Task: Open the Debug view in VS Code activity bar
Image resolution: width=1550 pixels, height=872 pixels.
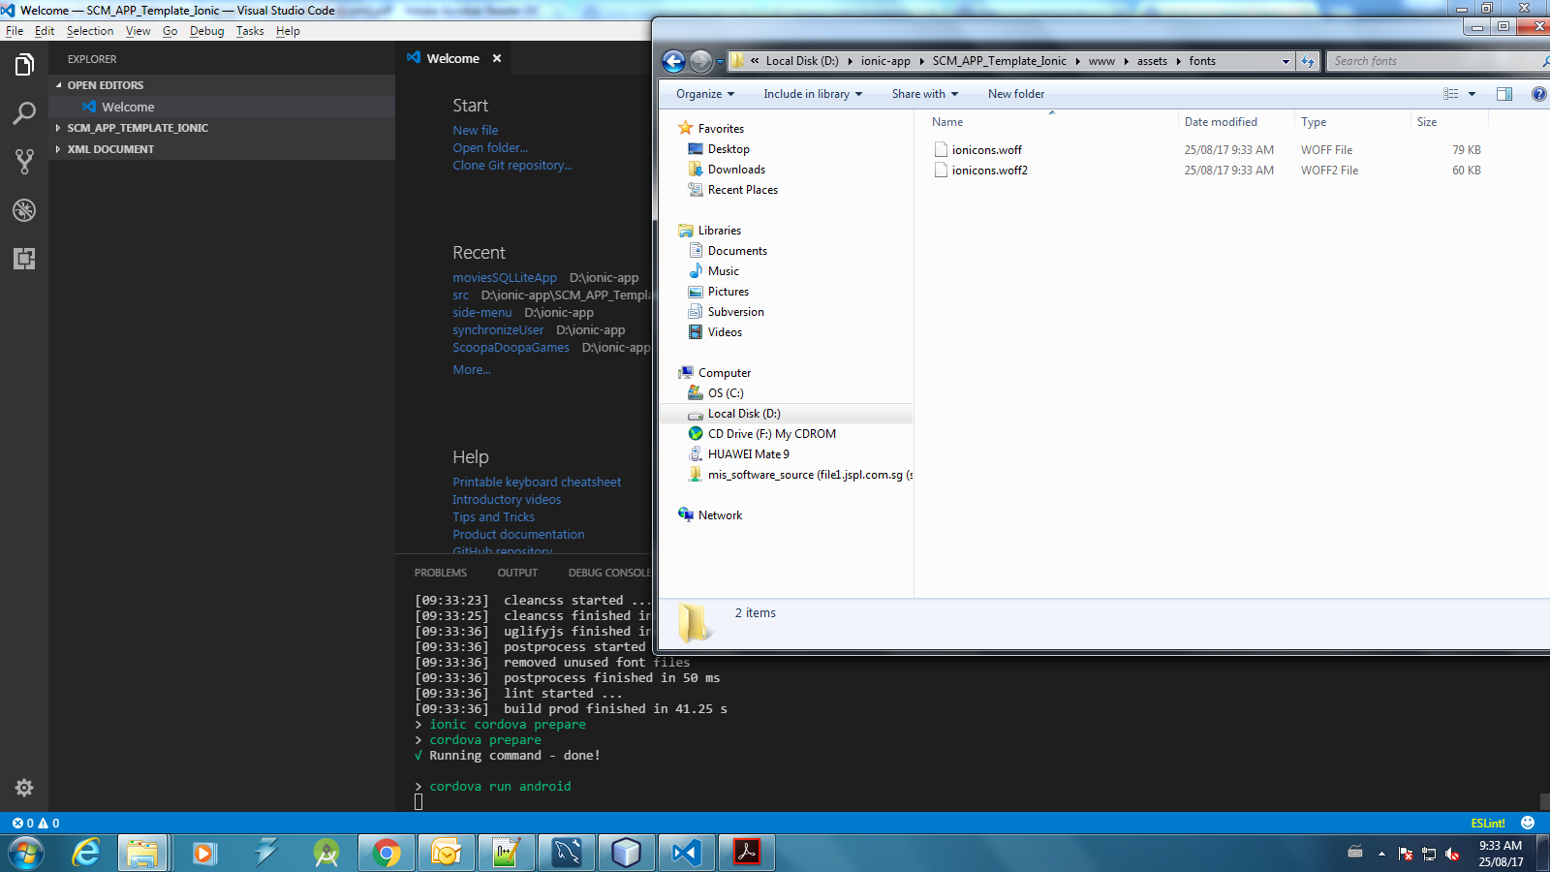Action: click(24, 209)
